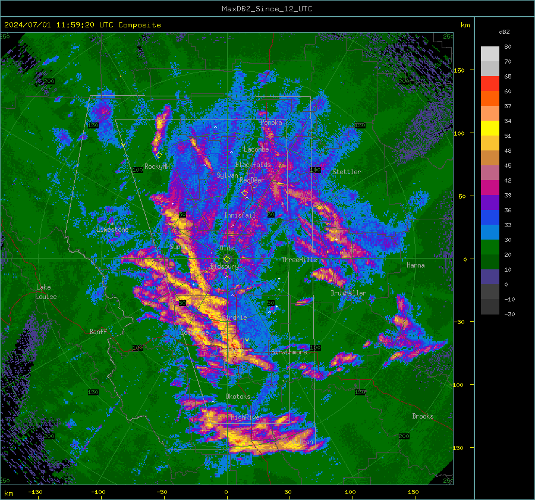The height and width of the screenshot is (500, 535).
Task: Select the purple 36-39 dBZ legend swatch
Action: point(490,203)
